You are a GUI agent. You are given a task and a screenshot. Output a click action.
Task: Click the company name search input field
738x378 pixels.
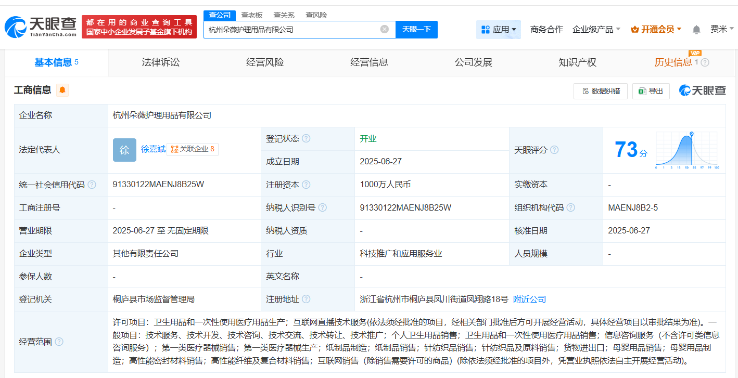pos(291,30)
